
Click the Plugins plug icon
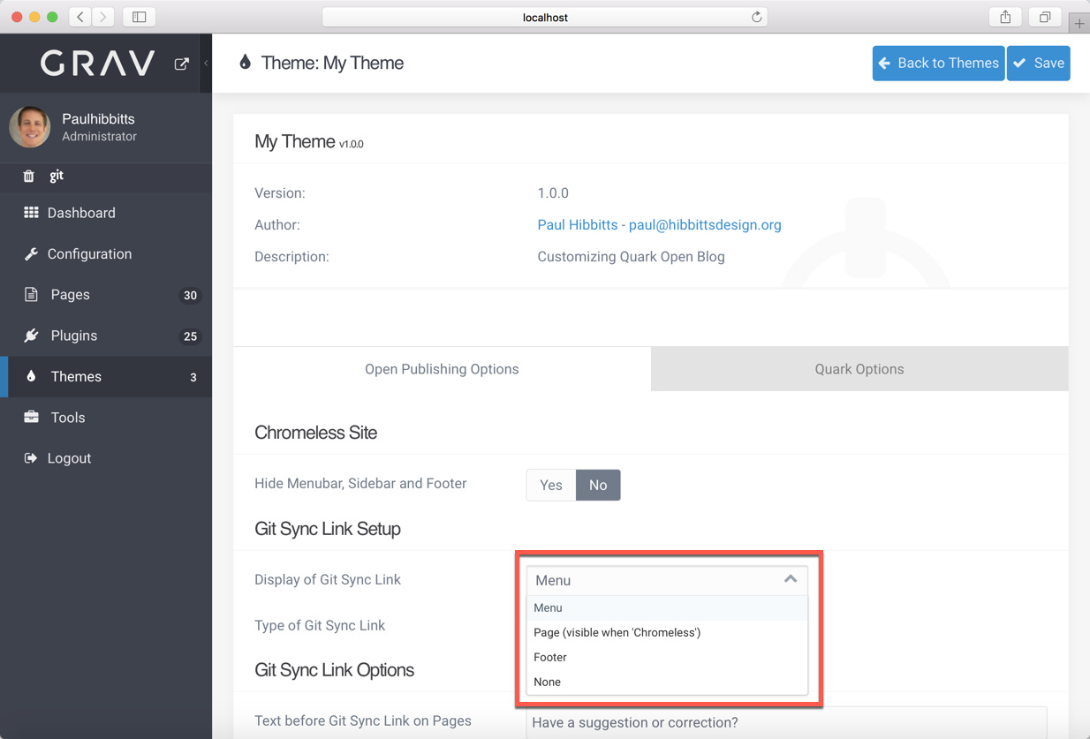pos(31,336)
